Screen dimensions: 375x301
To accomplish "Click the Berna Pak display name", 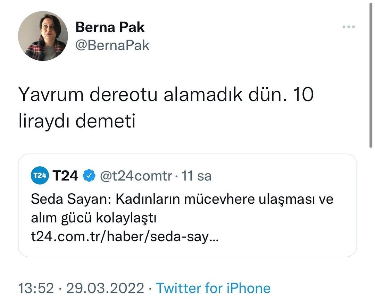I will click(x=110, y=27).
